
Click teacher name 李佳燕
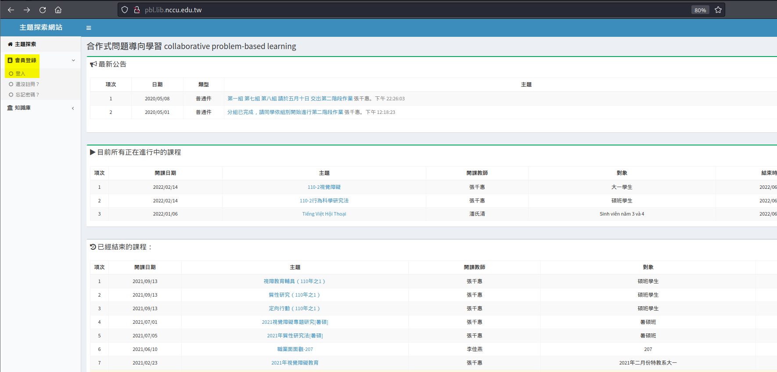point(475,349)
